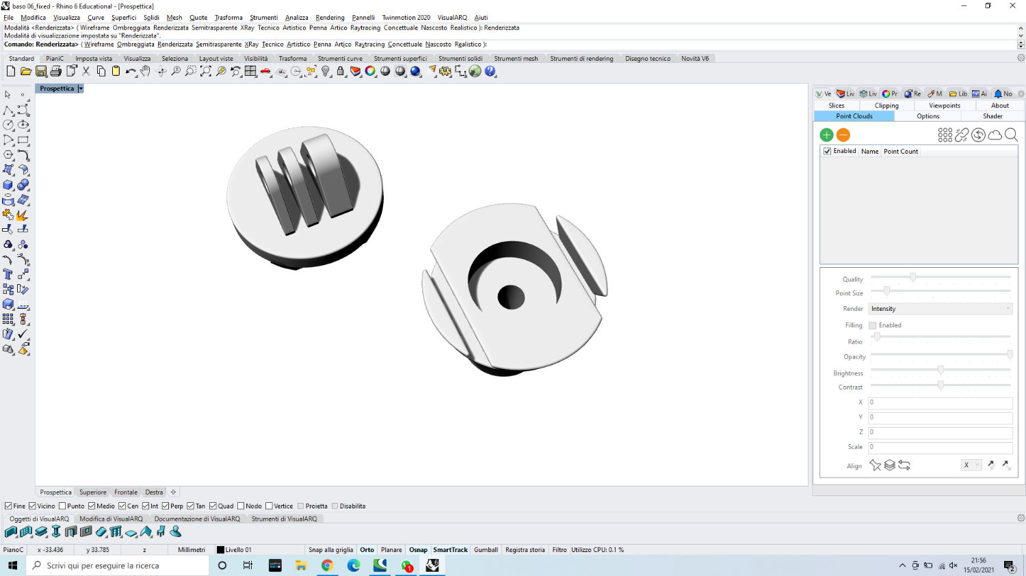Click the Opacity slider handle

(x=1010, y=354)
